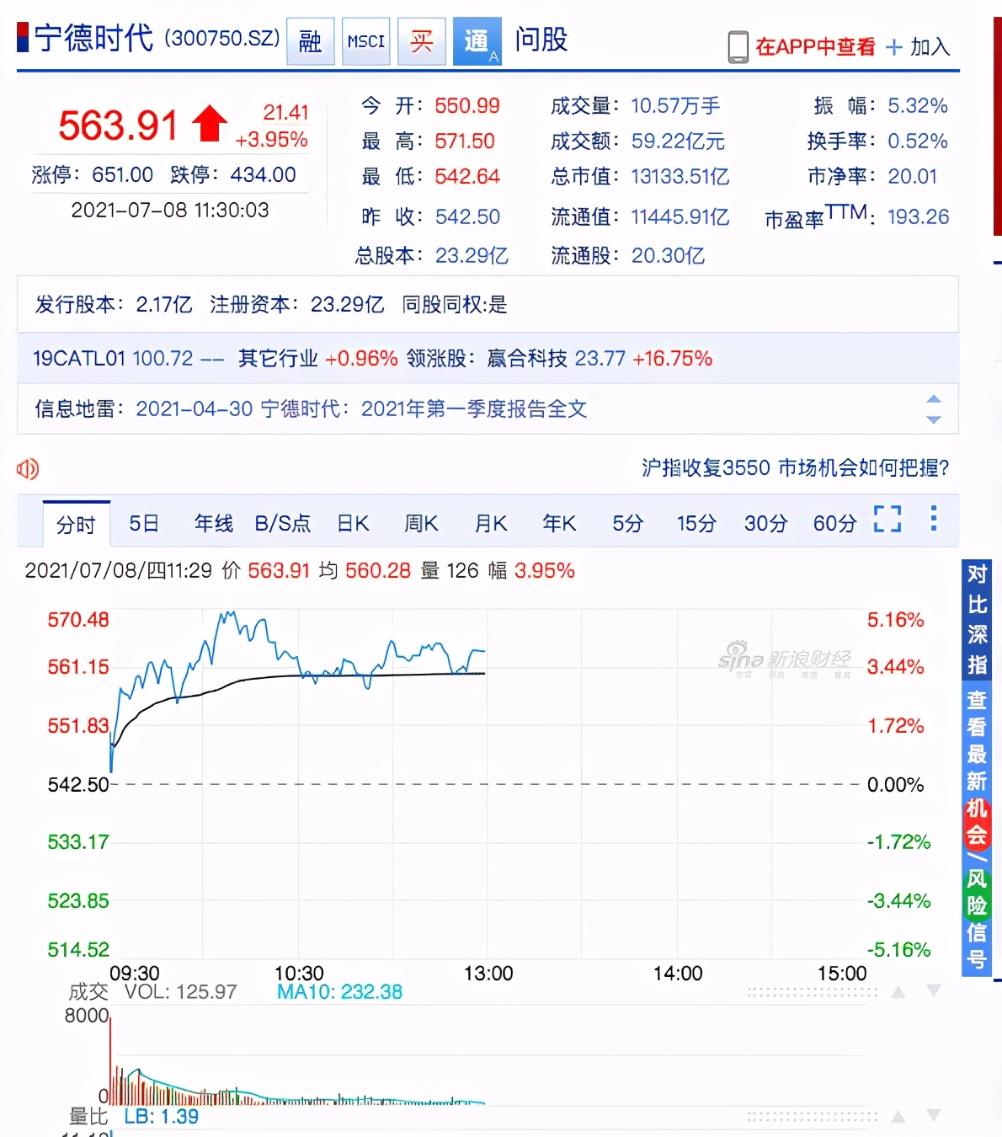Switch to the 月K tab

[490, 524]
